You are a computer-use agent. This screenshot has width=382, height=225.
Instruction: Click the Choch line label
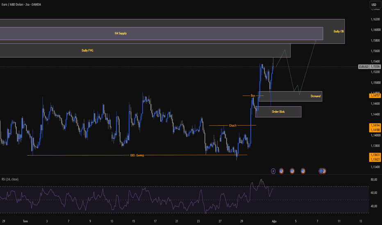[x=233, y=126]
